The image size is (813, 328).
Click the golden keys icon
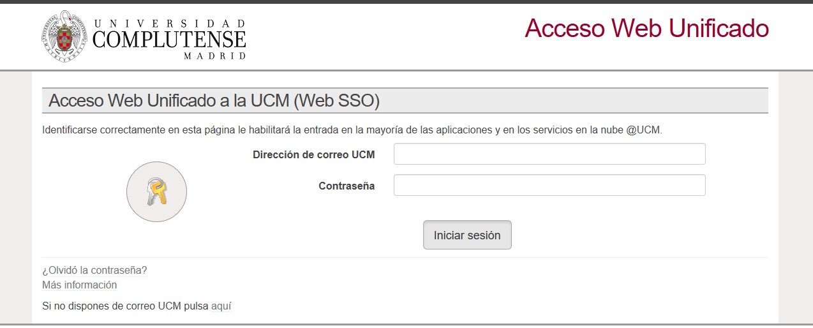[156, 191]
